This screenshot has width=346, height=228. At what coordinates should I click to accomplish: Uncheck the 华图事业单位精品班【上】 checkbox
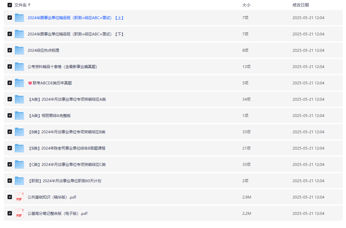[x=10, y=18]
